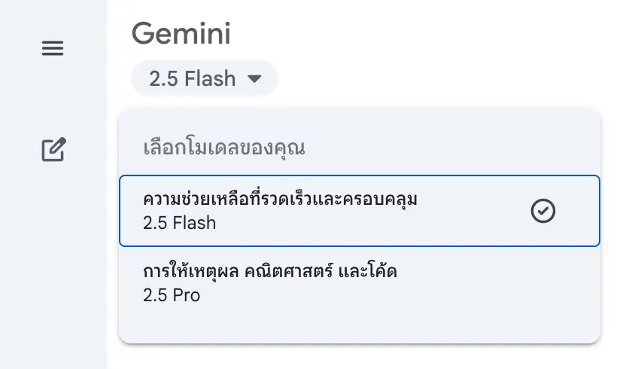635x369 pixels.
Task: Choose "ความช่วยเหลือที่รวดเร็วและครอบคลุม" description
Action: pos(280,200)
